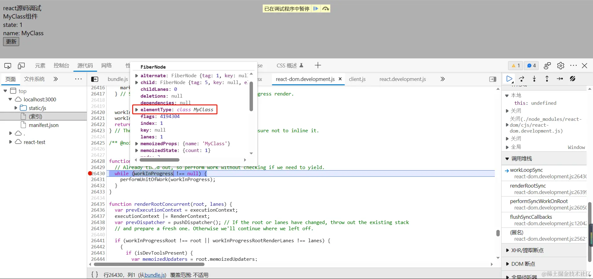Activate the inspect element picker icon
Viewport: 593px width, 279px height.
8,66
